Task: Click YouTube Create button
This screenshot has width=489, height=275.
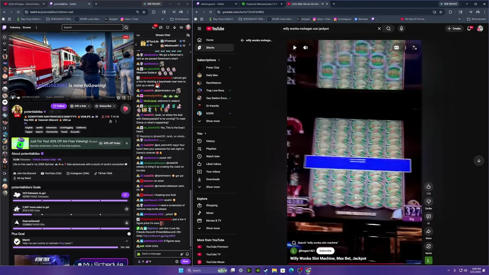Action: [454, 29]
